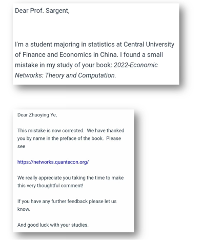203x240 pixels.
Task: Click the line 'If you have any further feedback'
Action: pyautogui.click(x=67, y=202)
